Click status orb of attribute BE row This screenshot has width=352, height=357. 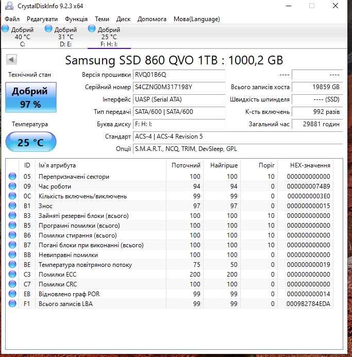click(12, 264)
